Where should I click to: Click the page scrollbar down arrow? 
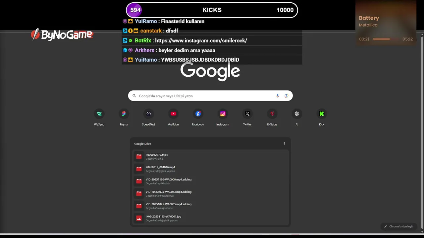coord(422,231)
